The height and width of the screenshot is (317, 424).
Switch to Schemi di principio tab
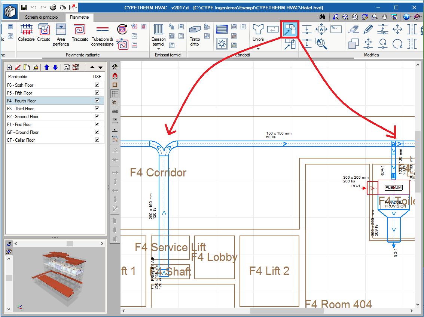(42, 17)
